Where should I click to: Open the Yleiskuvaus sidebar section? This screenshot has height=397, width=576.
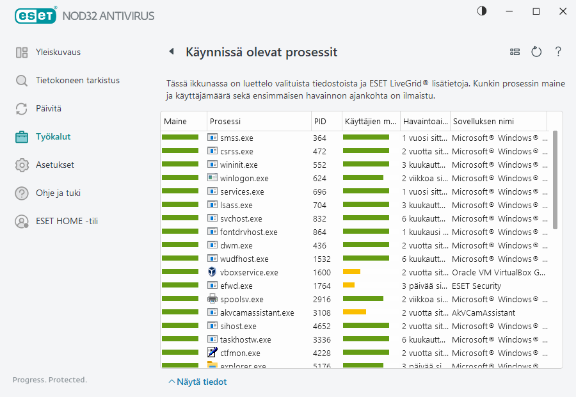tap(58, 53)
